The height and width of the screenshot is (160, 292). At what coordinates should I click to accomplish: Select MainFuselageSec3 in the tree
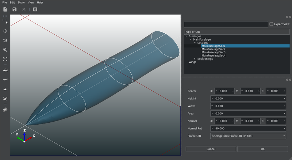point(214,52)
